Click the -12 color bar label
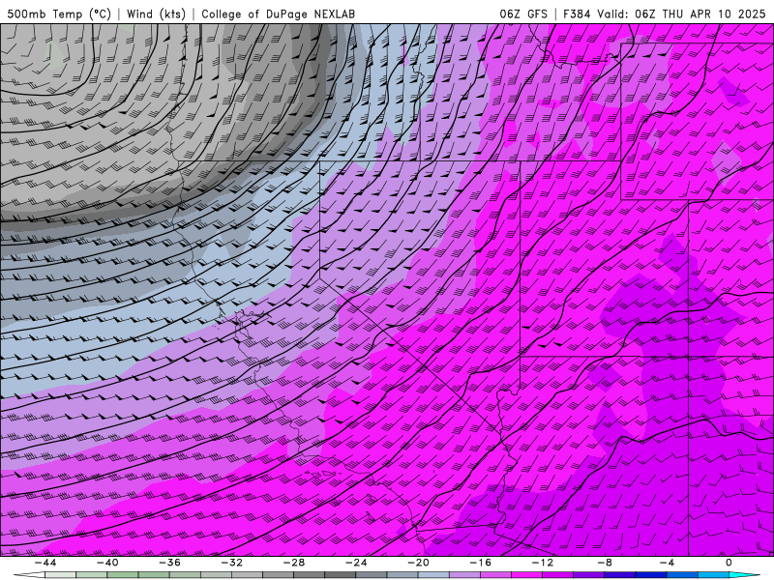774x580 pixels. coord(543,563)
